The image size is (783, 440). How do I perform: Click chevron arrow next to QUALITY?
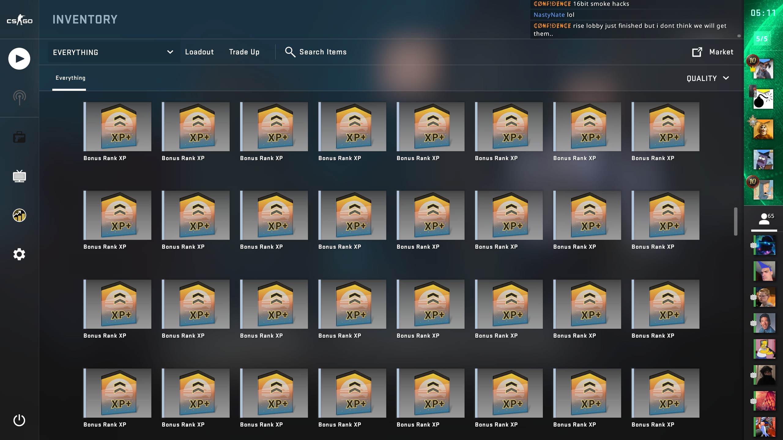coord(726,78)
